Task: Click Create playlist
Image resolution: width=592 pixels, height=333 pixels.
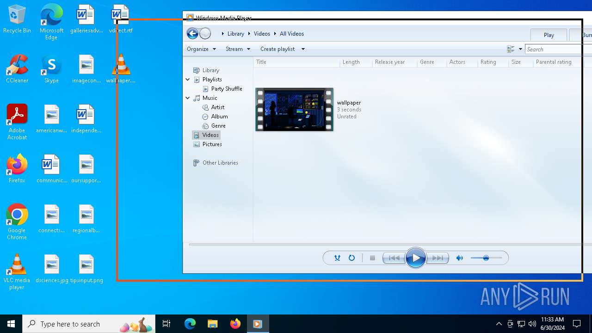Action: point(277,49)
